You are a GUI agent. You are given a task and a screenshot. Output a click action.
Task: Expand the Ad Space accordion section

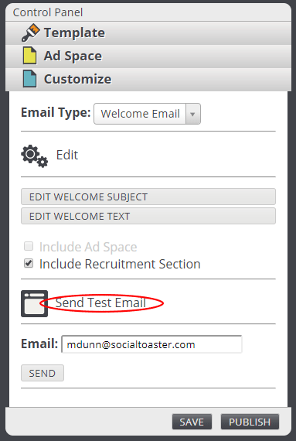148,56
